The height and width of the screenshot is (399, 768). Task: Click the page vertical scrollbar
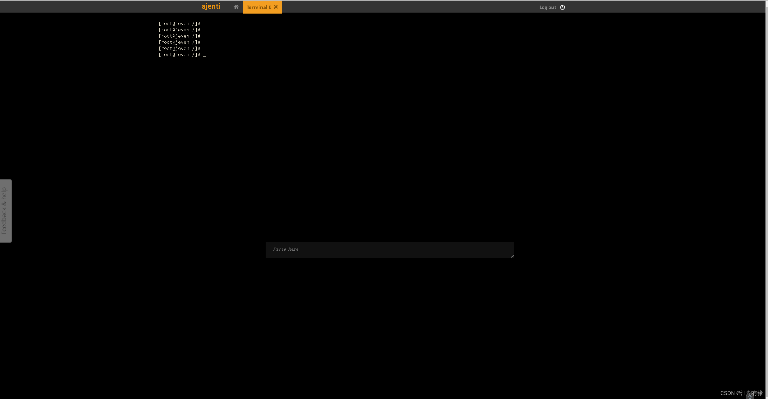coord(766,202)
